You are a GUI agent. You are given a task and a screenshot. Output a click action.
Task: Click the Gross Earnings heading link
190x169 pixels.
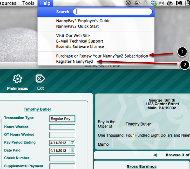click(142, 166)
